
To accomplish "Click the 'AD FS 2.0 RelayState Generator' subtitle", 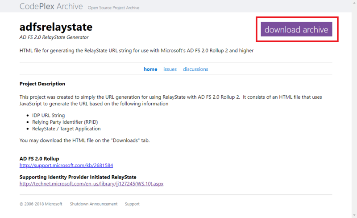I will pyautogui.click(x=54, y=37).
